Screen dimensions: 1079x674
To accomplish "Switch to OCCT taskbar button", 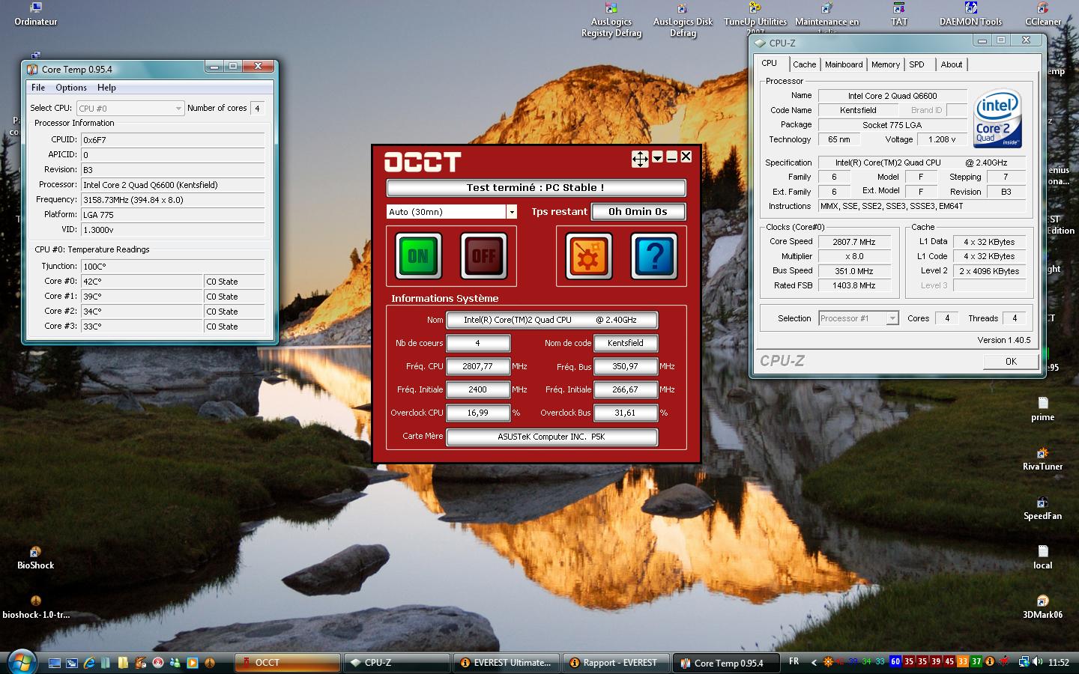I will click(x=288, y=663).
